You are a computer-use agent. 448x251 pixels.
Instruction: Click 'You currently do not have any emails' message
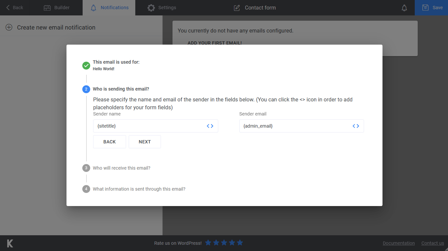(x=235, y=31)
